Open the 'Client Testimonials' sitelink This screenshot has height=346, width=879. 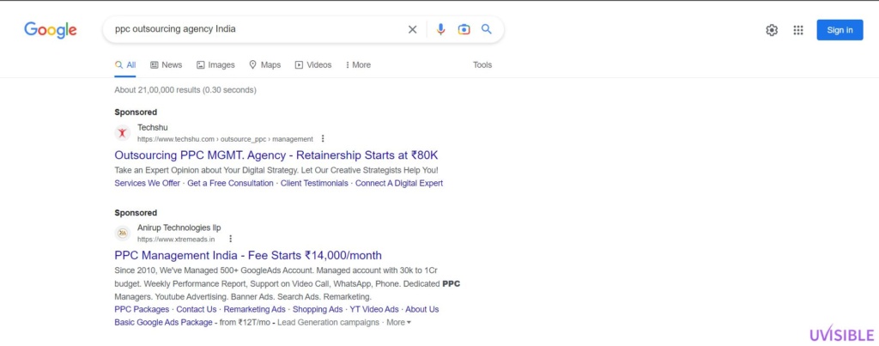(x=314, y=184)
